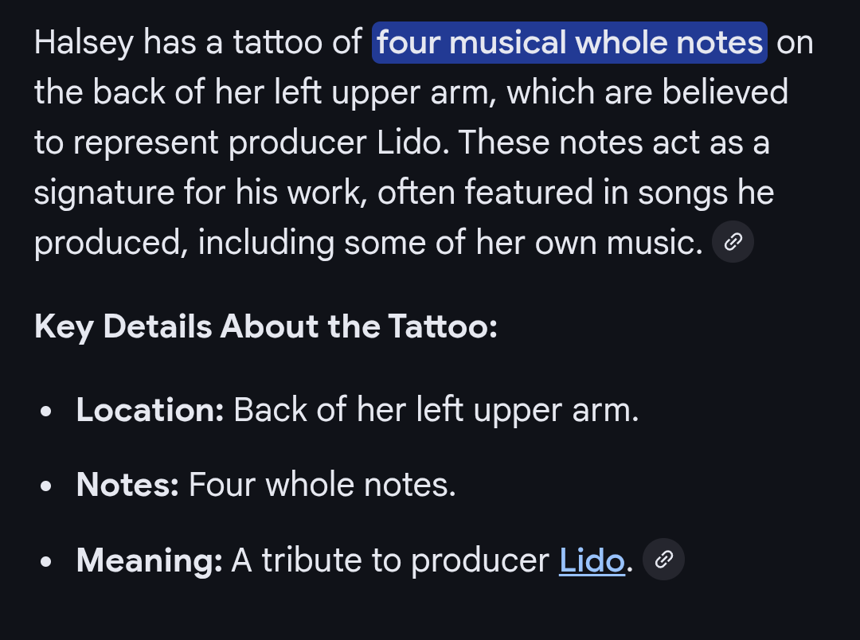The width and height of the screenshot is (860, 640).
Task: Click the "Back of her left upper arm." text
Action: pos(436,410)
